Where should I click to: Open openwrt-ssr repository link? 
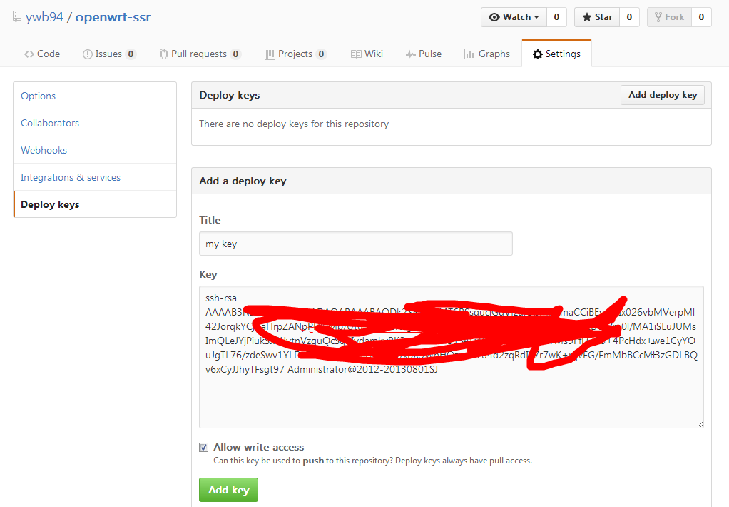coord(113,17)
